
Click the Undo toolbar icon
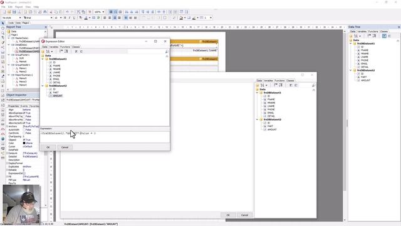[x=67, y=12]
